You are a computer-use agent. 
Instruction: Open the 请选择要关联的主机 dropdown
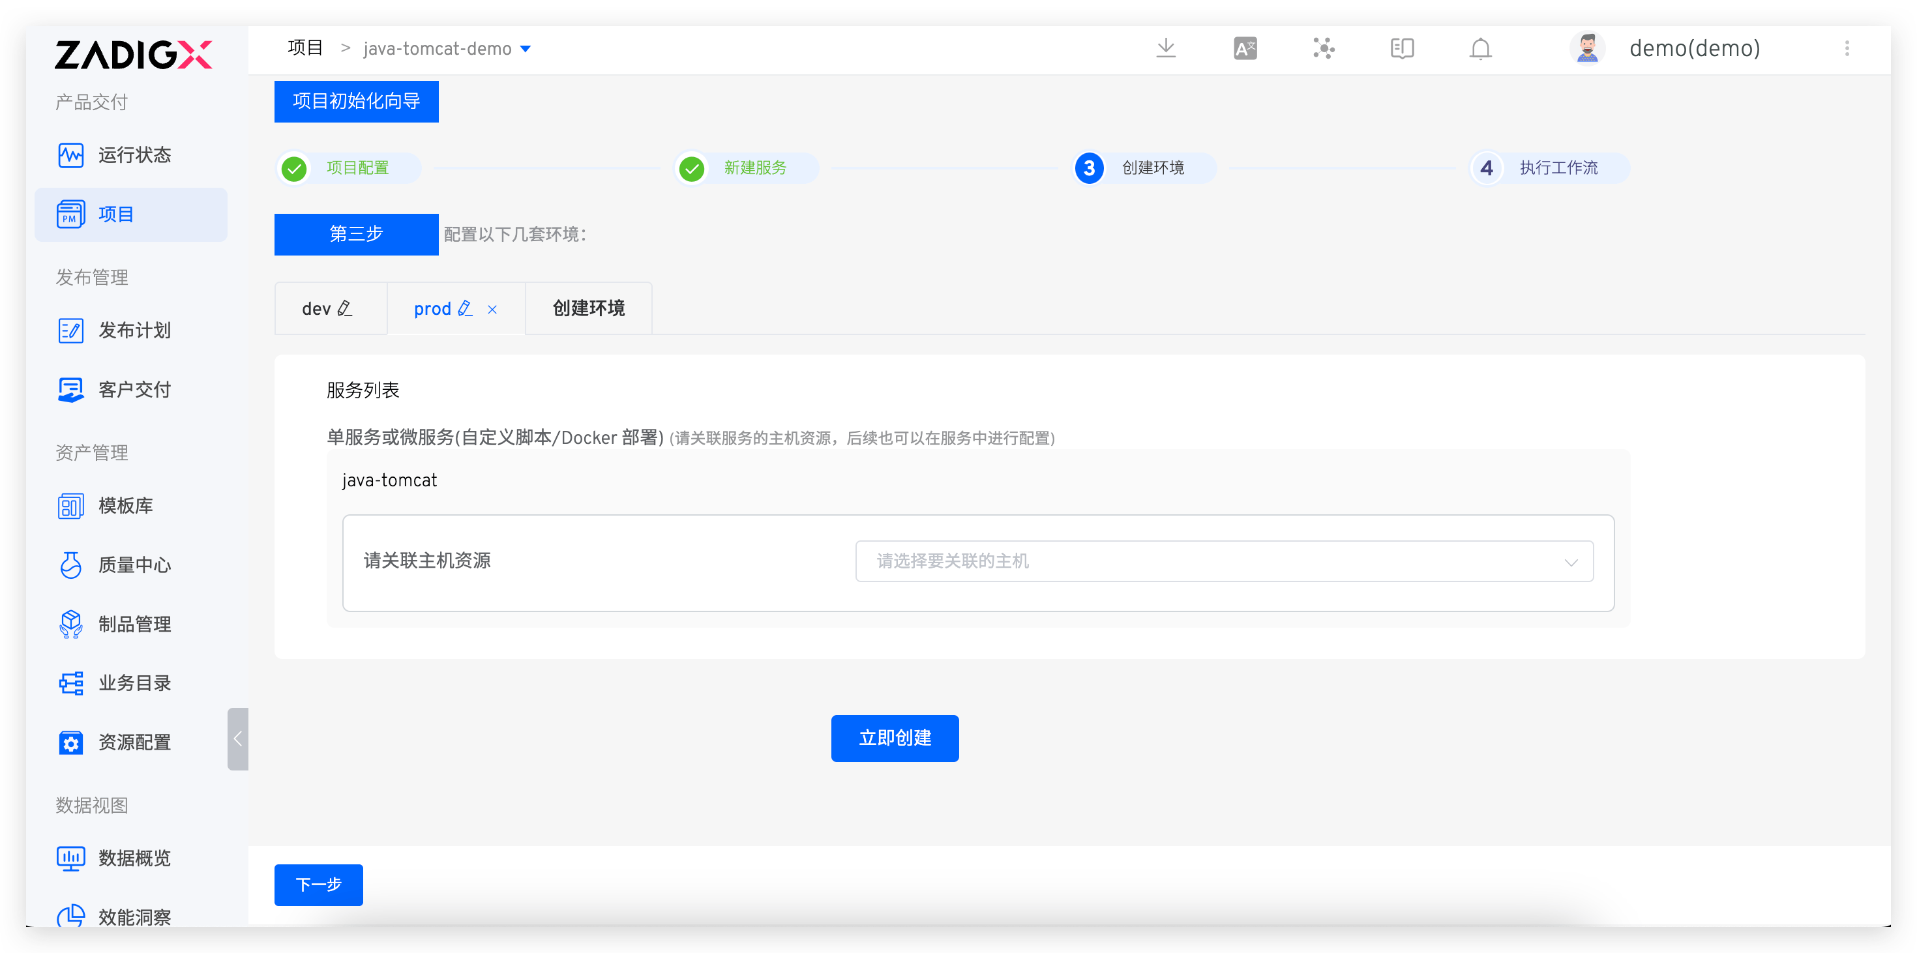(1224, 562)
